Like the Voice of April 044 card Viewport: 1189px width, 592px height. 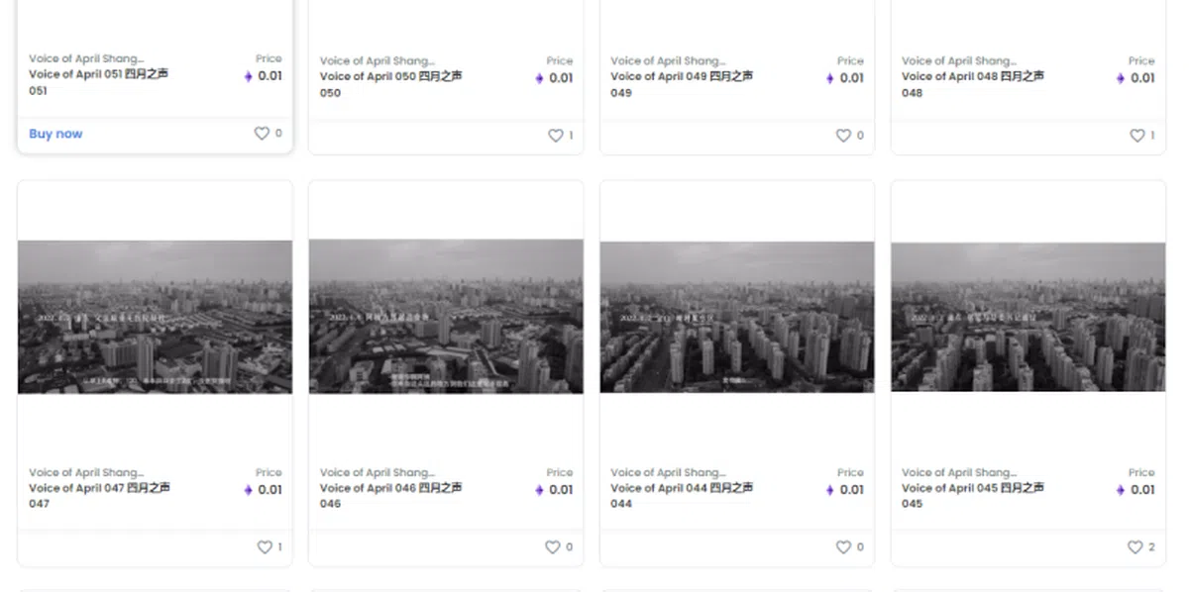click(x=843, y=547)
